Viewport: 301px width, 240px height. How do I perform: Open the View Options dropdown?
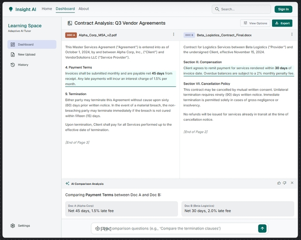[x=255, y=23]
